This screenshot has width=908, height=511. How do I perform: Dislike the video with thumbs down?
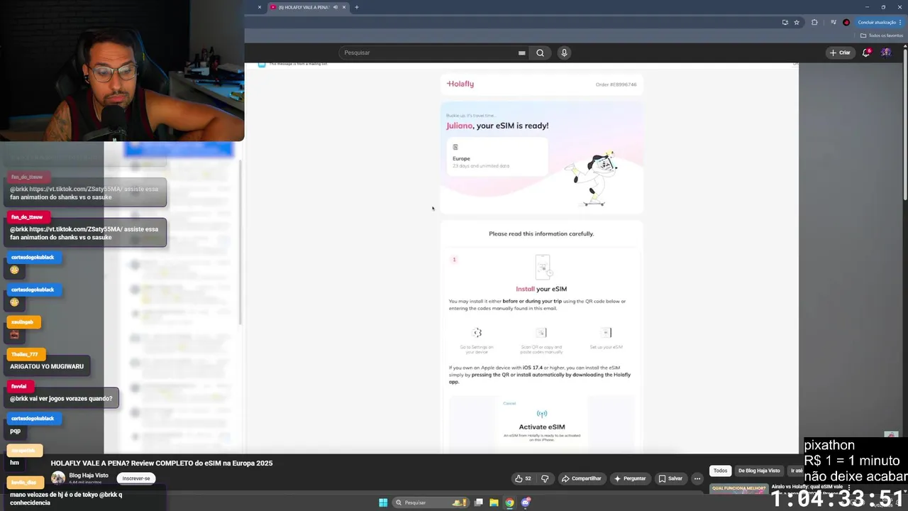pyautogui.click(x=545, y=478)
